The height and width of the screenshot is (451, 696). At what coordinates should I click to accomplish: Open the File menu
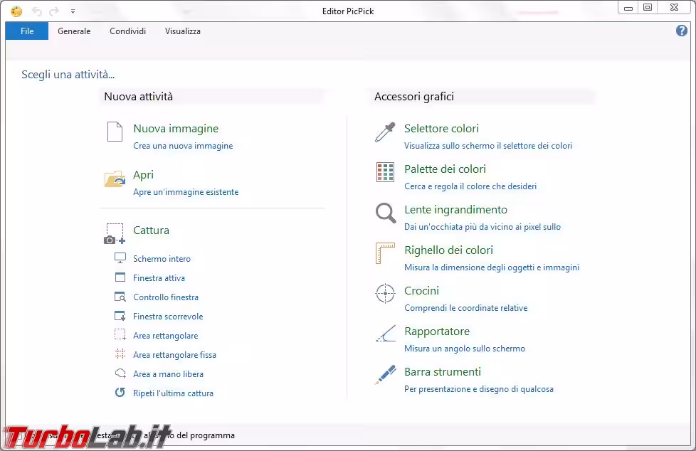coord(27,31)
